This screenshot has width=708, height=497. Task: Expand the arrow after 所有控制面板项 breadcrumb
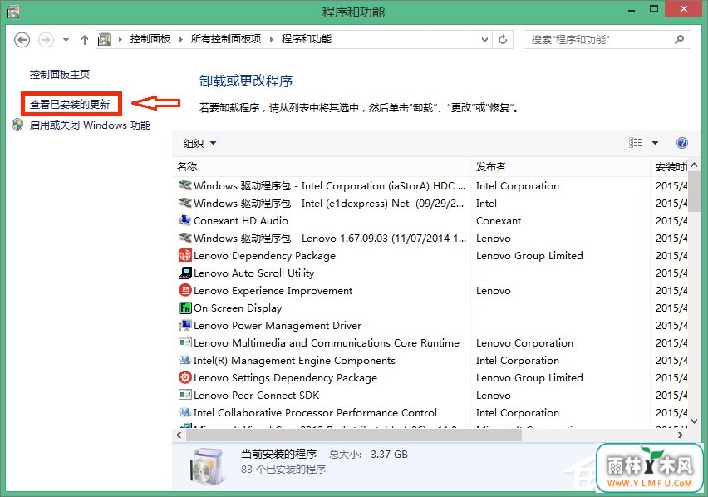272,39
